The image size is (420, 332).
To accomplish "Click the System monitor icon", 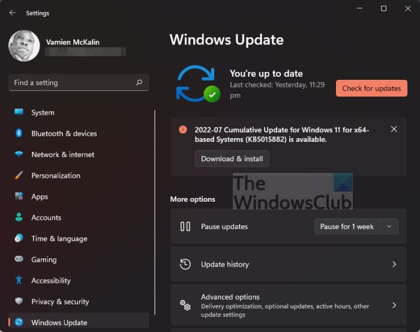I will tap(19, 112).
